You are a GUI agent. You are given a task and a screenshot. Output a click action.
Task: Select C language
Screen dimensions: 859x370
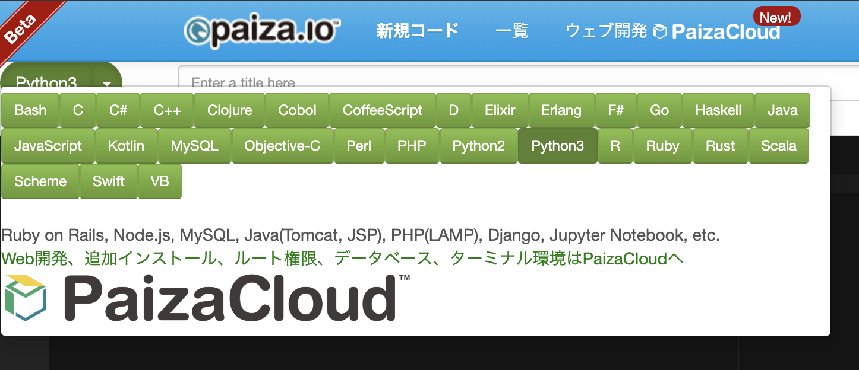point(78,110)
